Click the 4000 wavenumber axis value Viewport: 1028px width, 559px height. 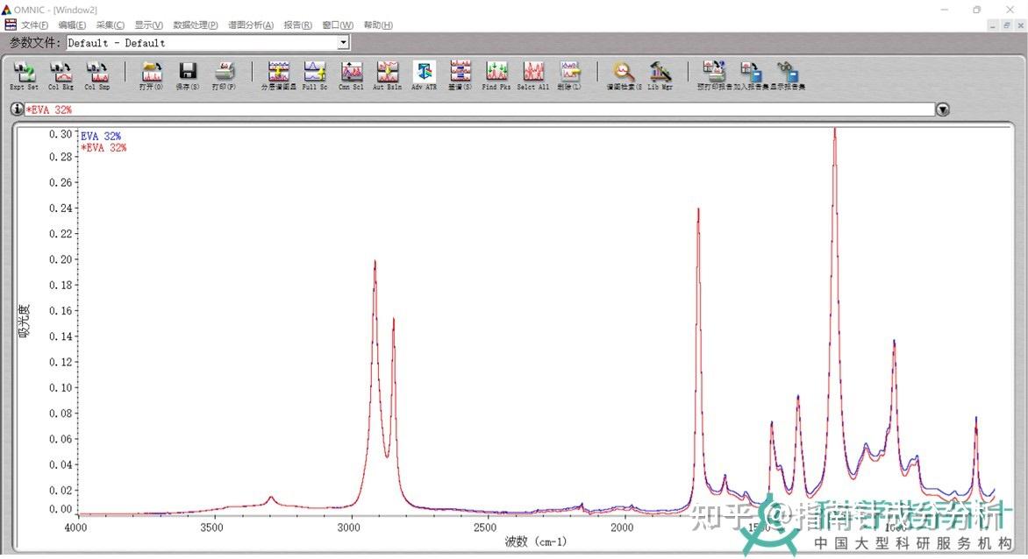(75, 527)
